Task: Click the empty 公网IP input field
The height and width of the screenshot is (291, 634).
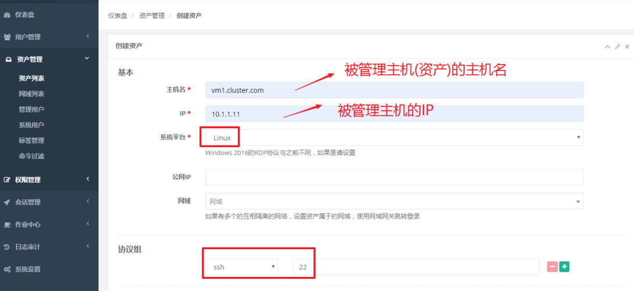Action: [x=394, y=178]
